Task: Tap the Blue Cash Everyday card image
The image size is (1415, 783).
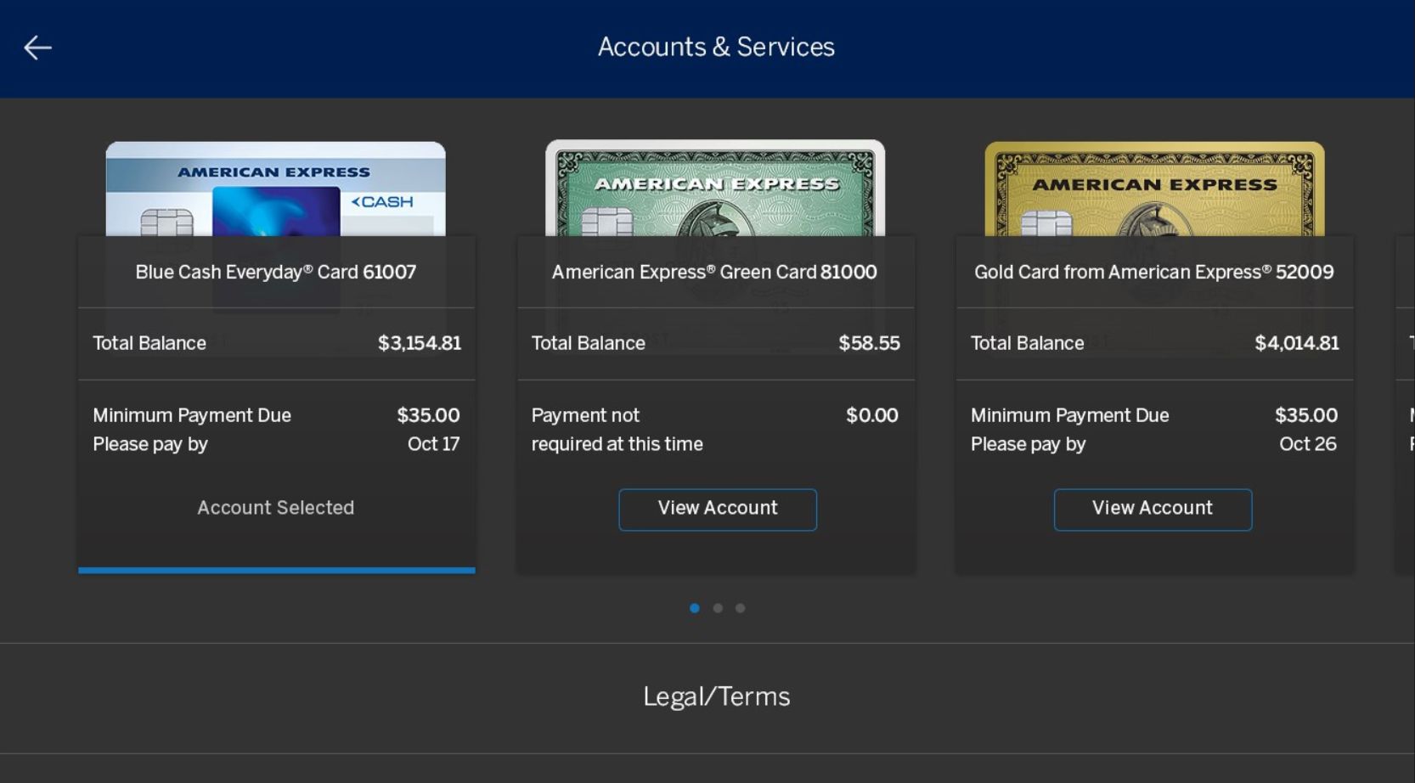Action: (275, 189)
